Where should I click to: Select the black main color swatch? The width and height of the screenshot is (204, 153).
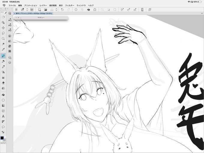click(x=2, y=138)
